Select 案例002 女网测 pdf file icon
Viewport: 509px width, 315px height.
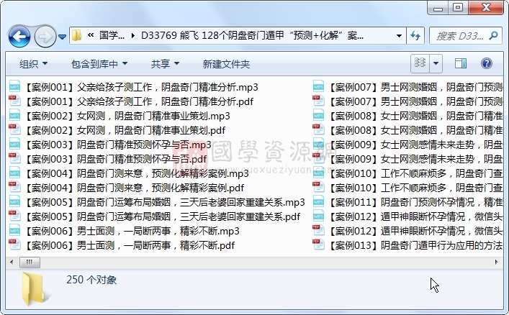point(14,130)
